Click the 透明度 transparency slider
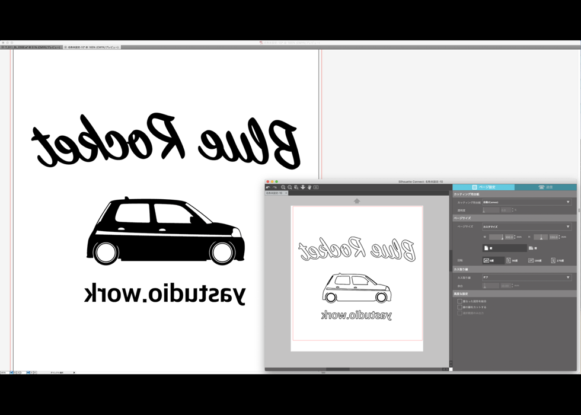The height and width of the screenshot is (415, 581). pyautogui.click(x=491, y=210)
